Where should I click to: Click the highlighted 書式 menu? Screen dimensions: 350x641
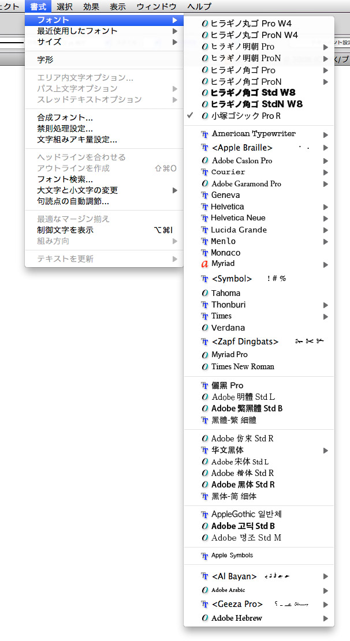pos(38,6)
